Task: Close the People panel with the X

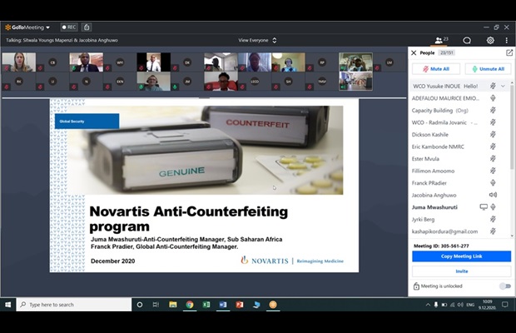Action: coord(414,52)
